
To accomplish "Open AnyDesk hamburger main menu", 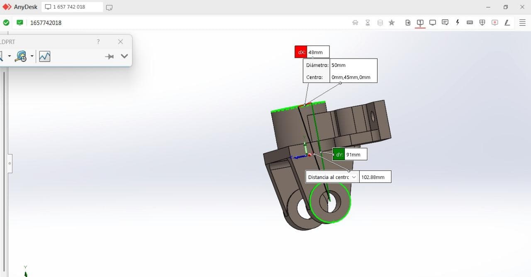I will coord(522,22).
